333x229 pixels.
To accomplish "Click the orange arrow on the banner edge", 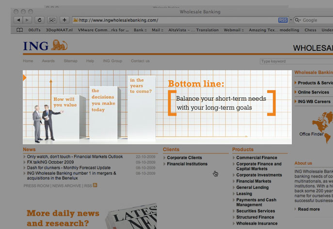I will coord(24,78).
